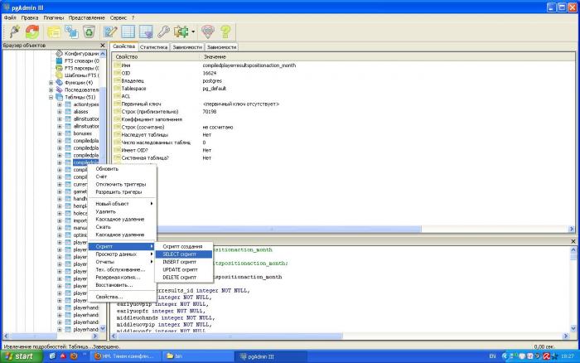The width and height of the screenshot is (580, 363).
Task: Switch to the bin folder taskbar window
Action: coord(198,356)
